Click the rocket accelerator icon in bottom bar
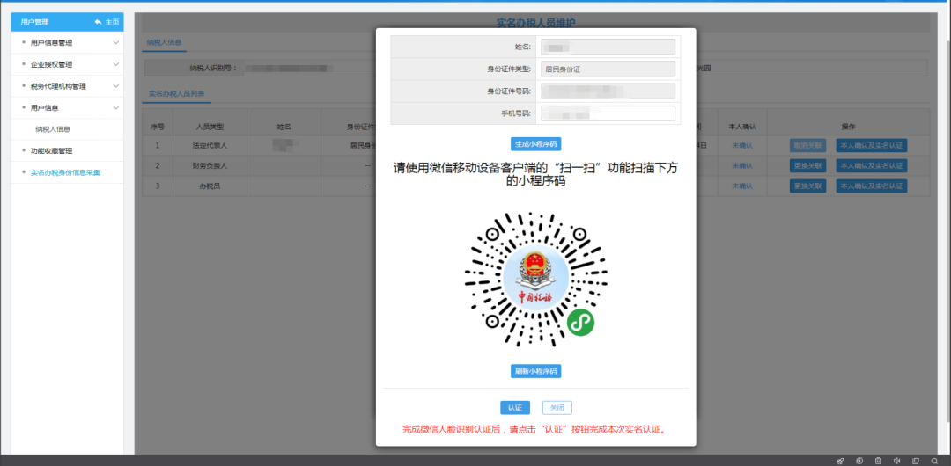Screen dimensions: 951x466 (x=840, y=461)
